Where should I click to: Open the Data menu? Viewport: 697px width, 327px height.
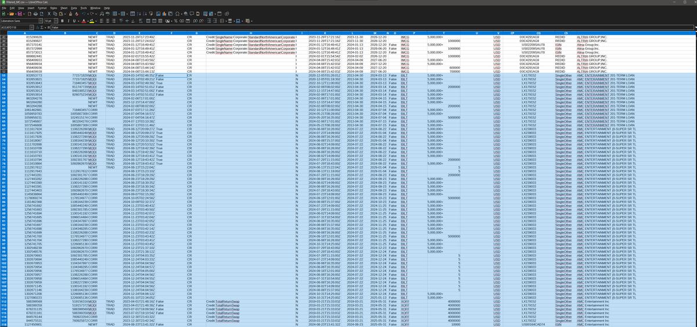[74, 8]
